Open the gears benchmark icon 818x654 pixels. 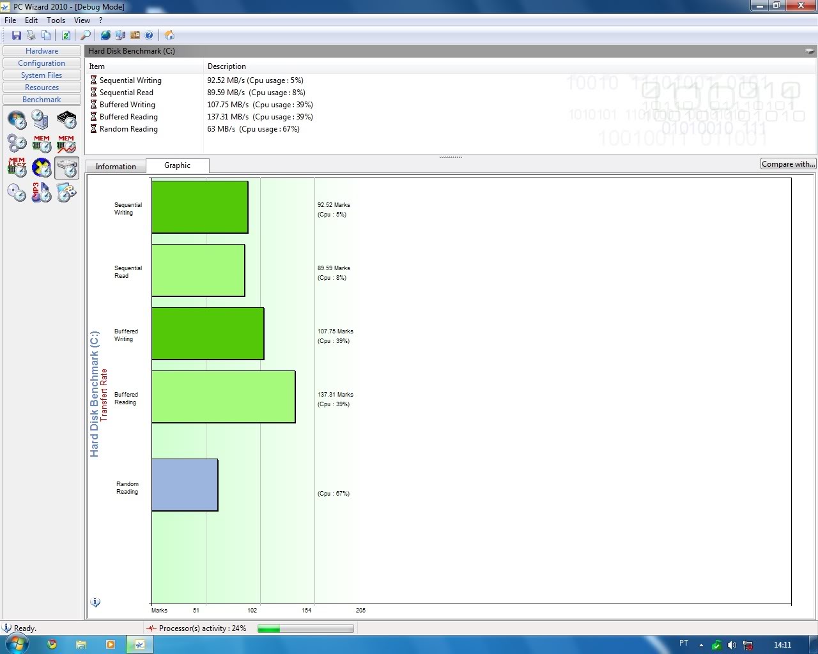(17, 144)
